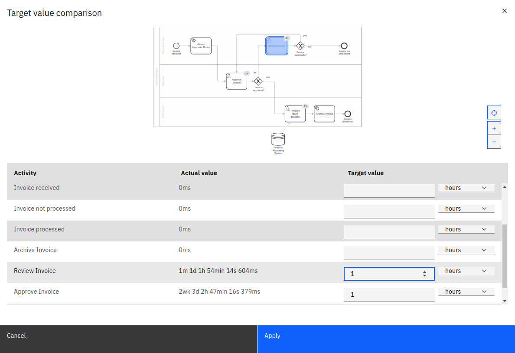Open the unit dropdown for Invoice received

466,187
